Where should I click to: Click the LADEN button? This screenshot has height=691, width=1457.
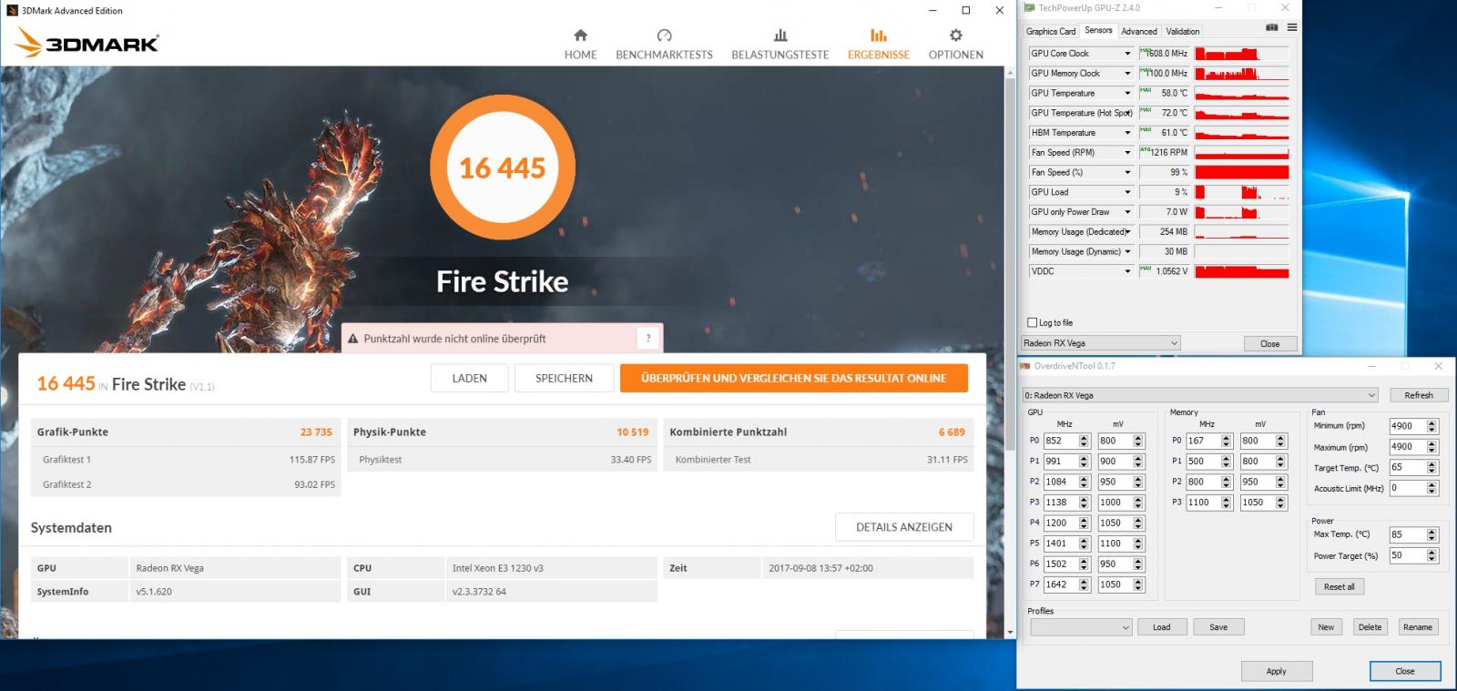[469, 378]
